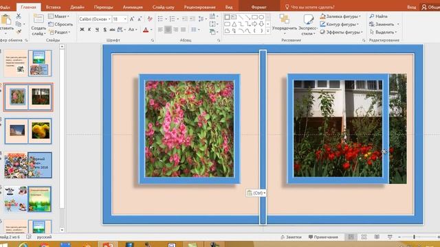Decrease font size with the small A icon
This screenshot has width=440, height=247.
coord(140,19)
